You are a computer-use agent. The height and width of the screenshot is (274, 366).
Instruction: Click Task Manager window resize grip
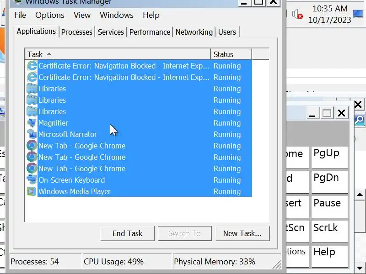(277, 264)
